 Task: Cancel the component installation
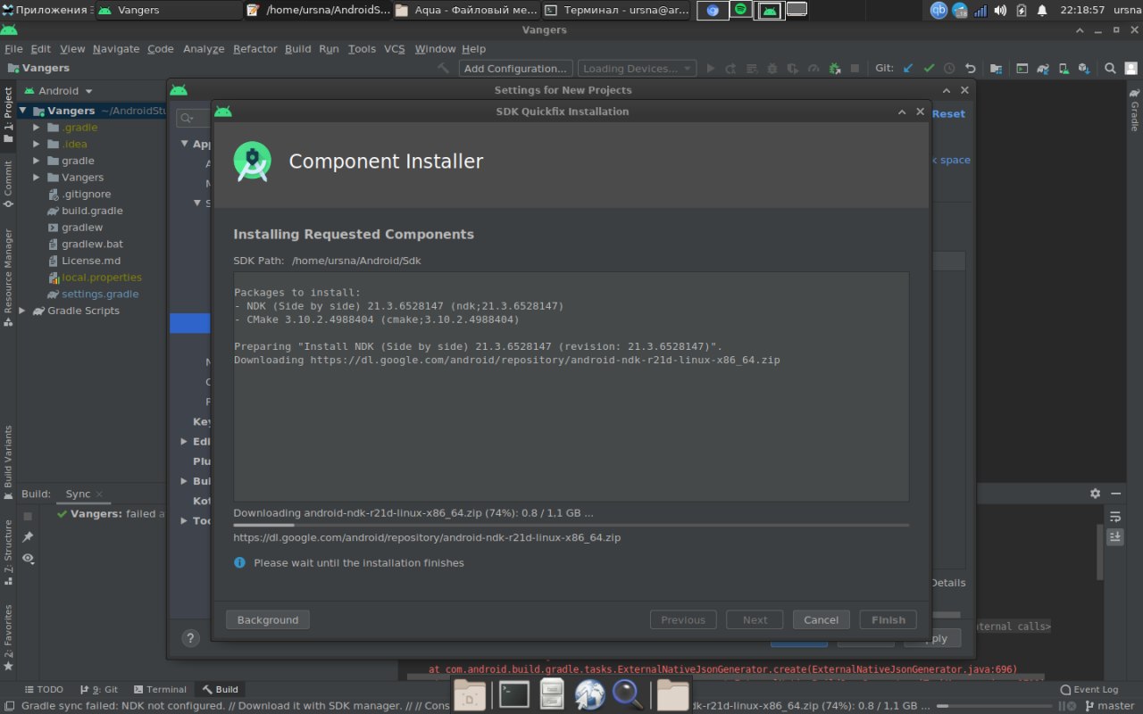(821, 619)
